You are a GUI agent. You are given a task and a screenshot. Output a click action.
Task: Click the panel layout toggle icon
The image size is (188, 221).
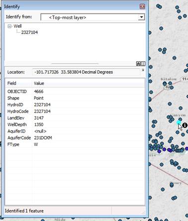[x=143, y=64]
